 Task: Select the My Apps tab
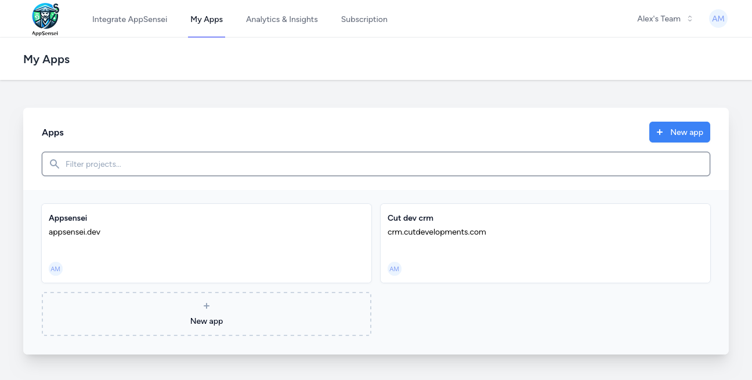pyautogui.click(x=207, y=19)
